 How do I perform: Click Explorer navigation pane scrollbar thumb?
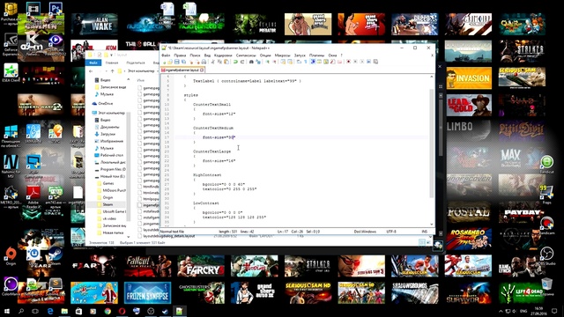[x=129, y=166]
